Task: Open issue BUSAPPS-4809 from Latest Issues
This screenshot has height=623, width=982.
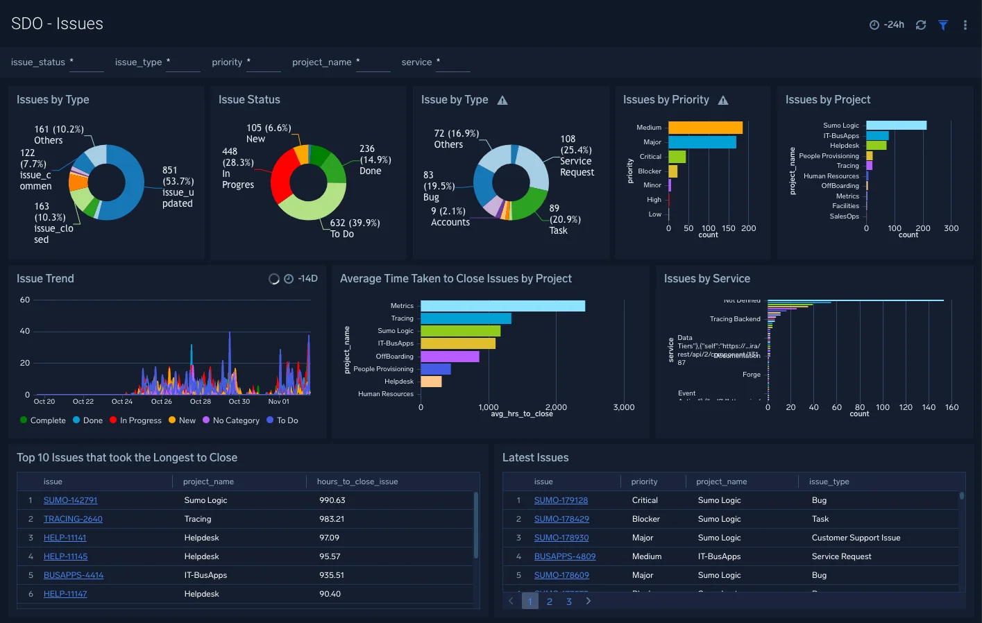Action: [565, 556]
